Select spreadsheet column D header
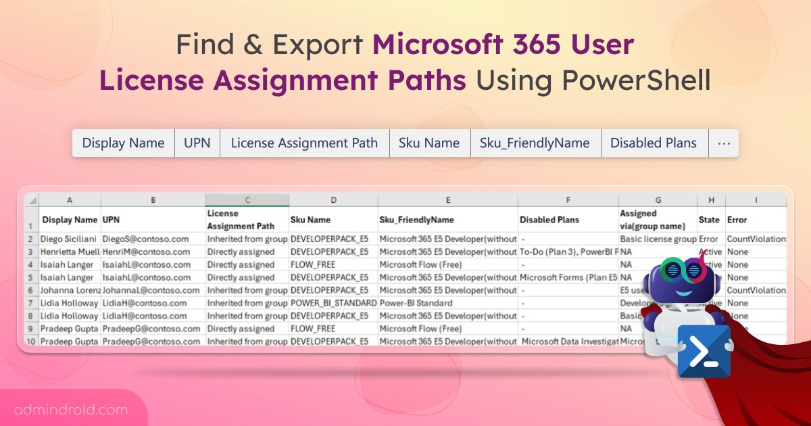 (333, 199)
